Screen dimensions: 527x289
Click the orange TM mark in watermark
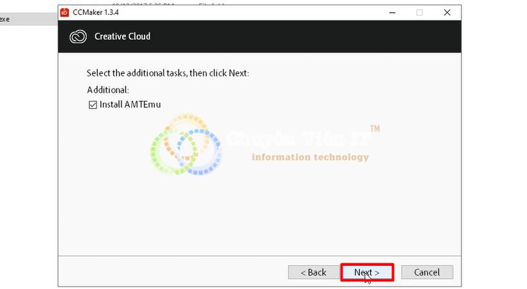[x=375, y=128]
